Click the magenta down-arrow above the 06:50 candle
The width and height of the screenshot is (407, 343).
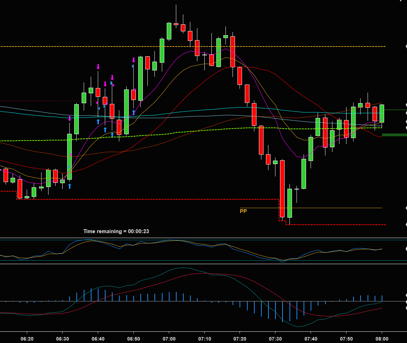[x=134, y=60]
